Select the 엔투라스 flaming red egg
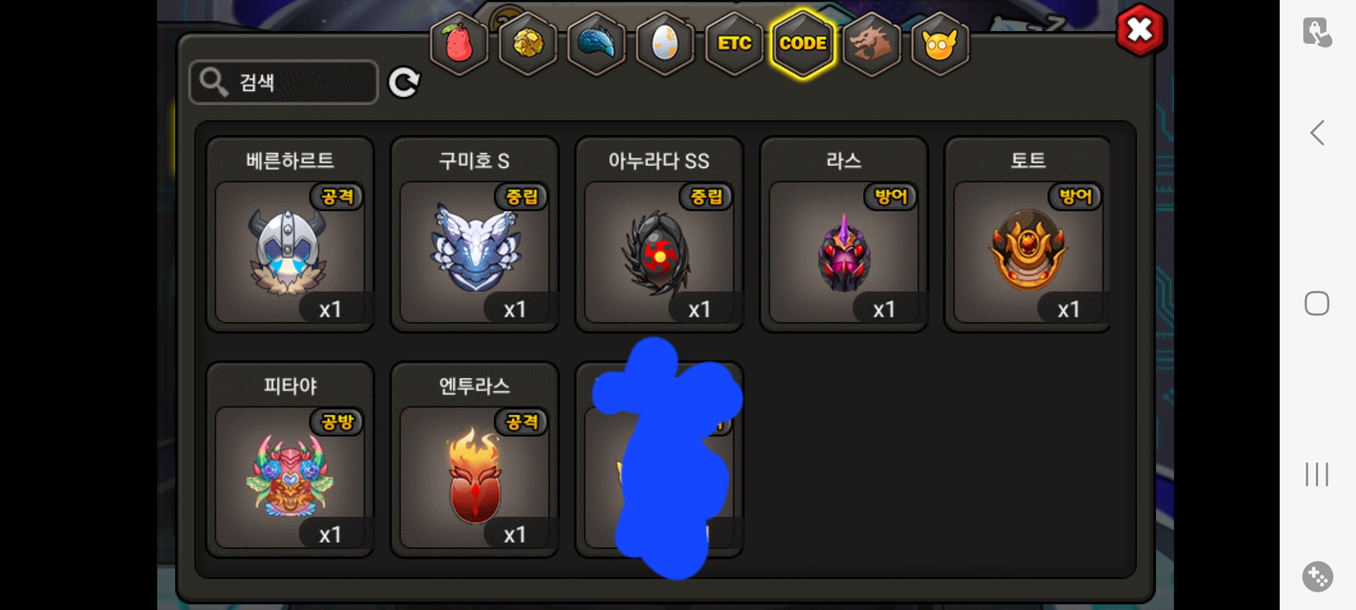This screenshot has width=1356, height=610. coord(475,460)
